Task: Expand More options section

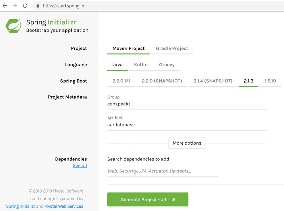Action: pos(187,143)
